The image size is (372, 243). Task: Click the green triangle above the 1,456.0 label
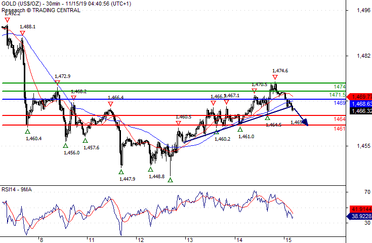coord(65,145)
